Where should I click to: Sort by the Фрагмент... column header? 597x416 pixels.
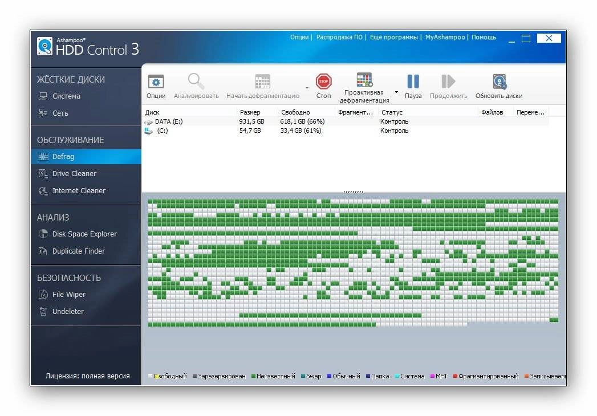click(x=356, y=112)
